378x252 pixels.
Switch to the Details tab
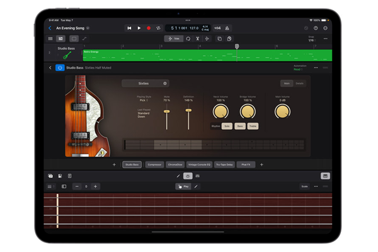pos(300,83)
